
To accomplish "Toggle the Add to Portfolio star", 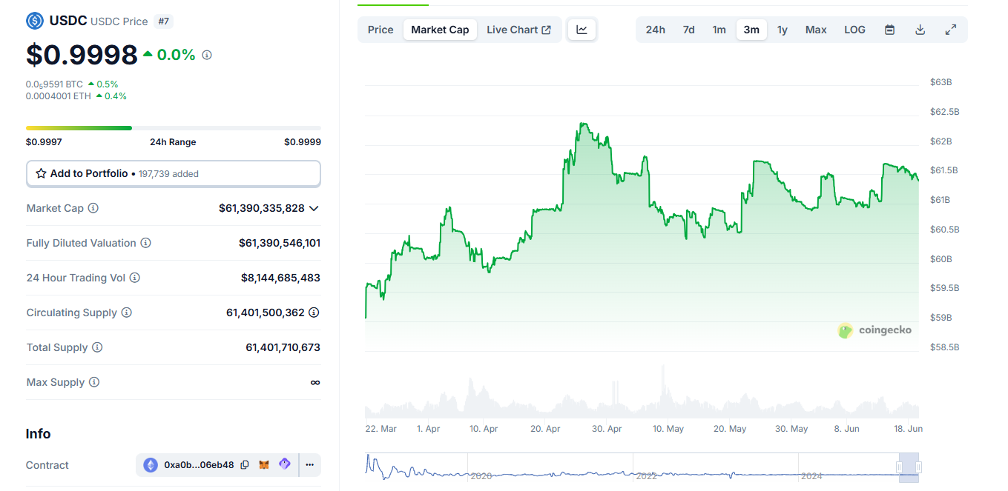I will (41, 173).
